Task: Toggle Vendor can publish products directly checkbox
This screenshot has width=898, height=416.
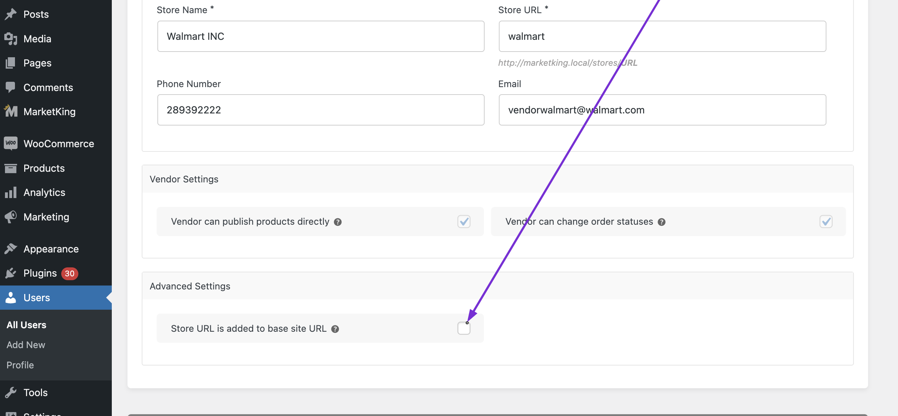Action: 464,222
